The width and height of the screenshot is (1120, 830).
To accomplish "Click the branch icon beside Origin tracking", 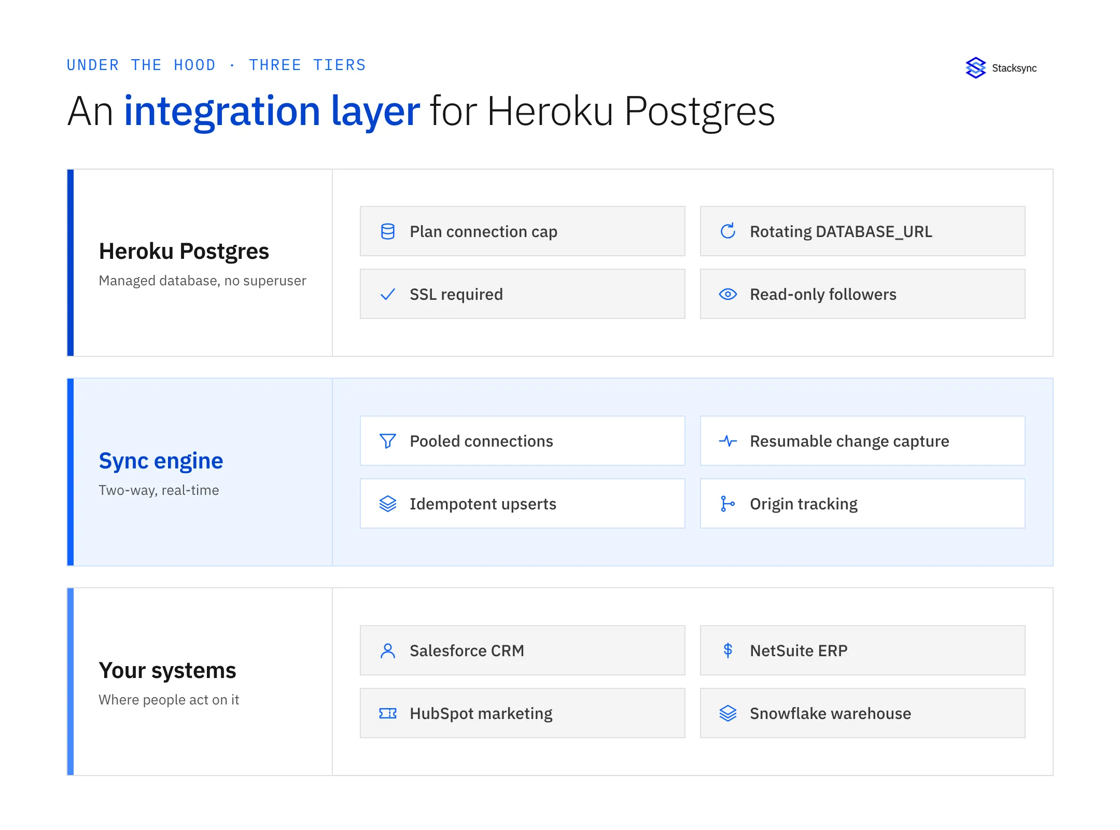I will pyautogui.click(x=728, y=504).
